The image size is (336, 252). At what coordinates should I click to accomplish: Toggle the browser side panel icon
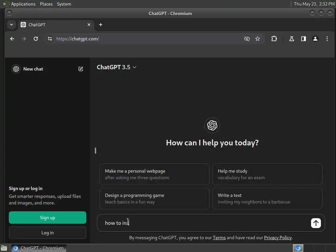304,39
